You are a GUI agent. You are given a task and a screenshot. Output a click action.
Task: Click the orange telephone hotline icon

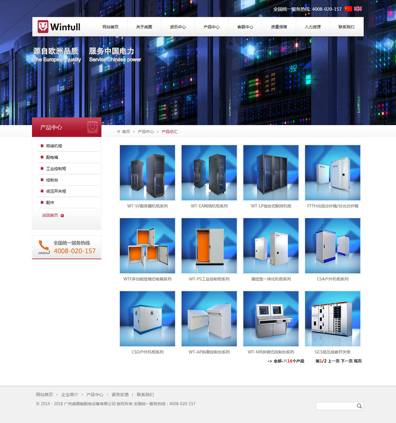pyautogui.click(x=44, y=247)
